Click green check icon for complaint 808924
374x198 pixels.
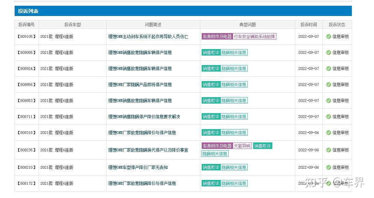pyautogui.click(x=328, y=68)
